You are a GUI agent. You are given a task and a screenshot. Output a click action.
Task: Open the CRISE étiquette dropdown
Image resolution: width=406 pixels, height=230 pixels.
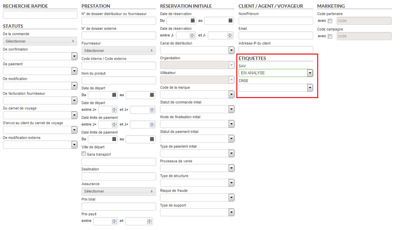coord(310,88)
